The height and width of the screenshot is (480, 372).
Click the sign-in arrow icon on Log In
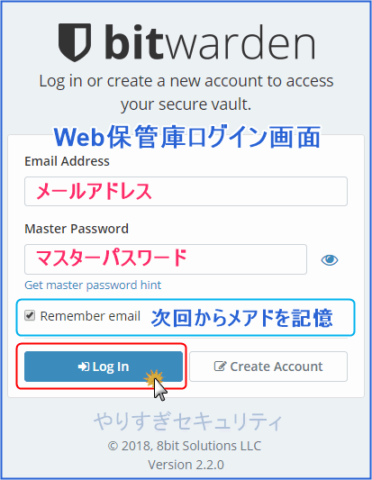point(84,367)
